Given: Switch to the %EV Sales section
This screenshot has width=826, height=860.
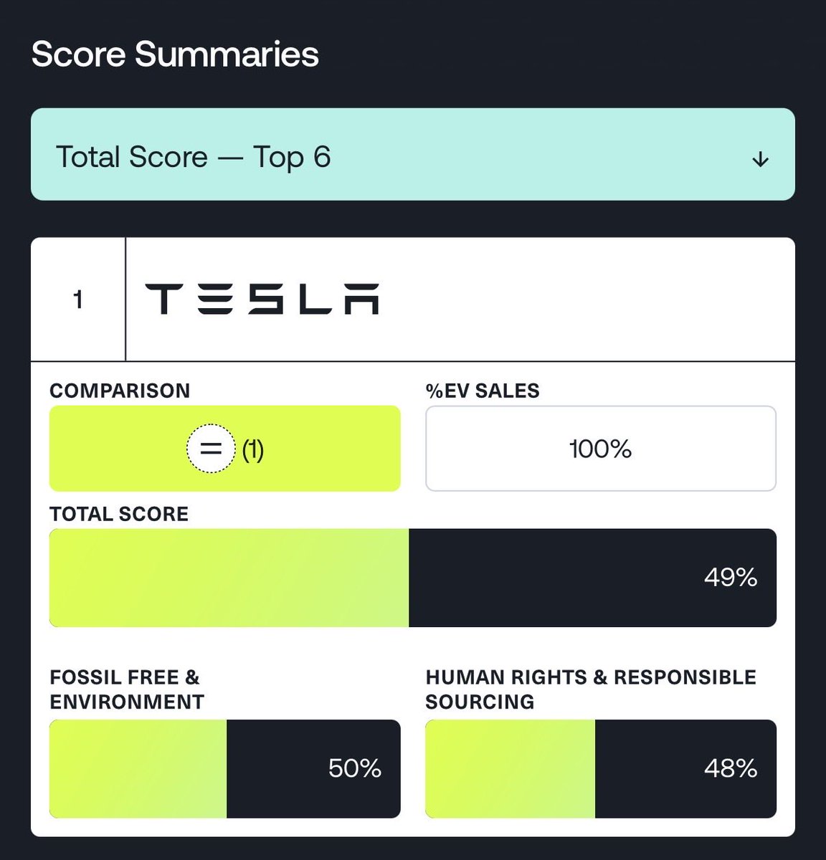Looking at the screenshot, I should pyautogui.click(x=481, y=391).
